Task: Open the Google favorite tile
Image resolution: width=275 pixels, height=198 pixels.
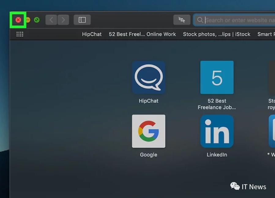Action: 149,131
